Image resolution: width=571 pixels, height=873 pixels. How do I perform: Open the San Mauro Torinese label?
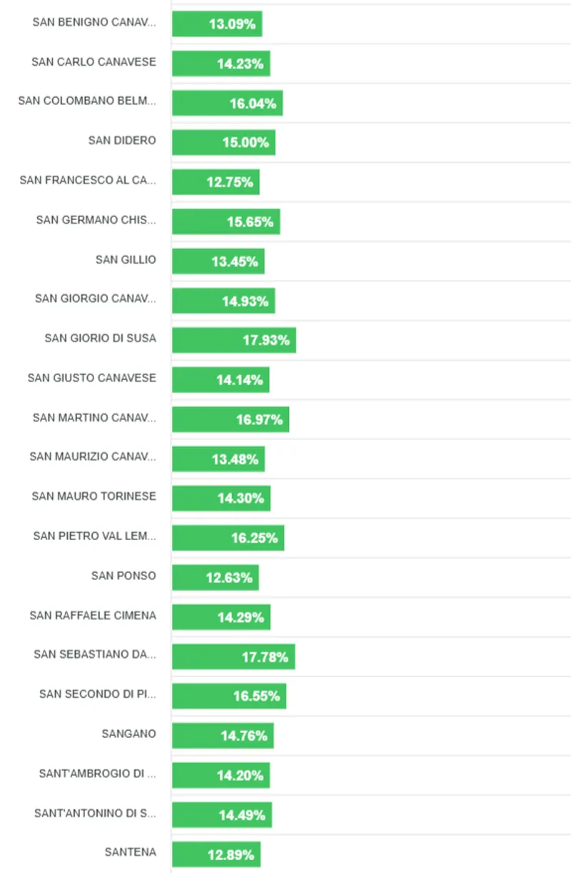[94, 497]
